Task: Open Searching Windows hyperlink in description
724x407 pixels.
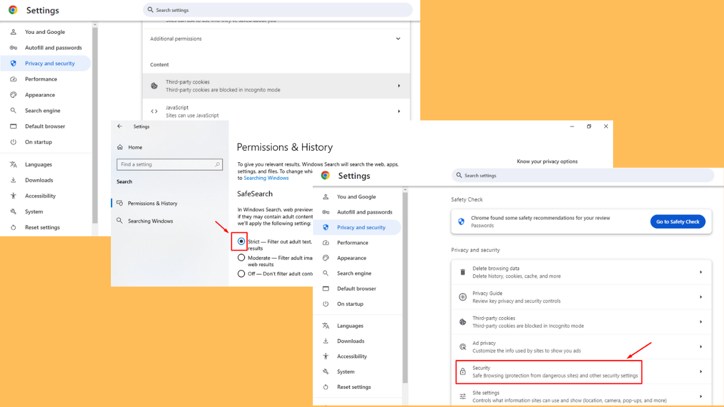Action: 266,178
